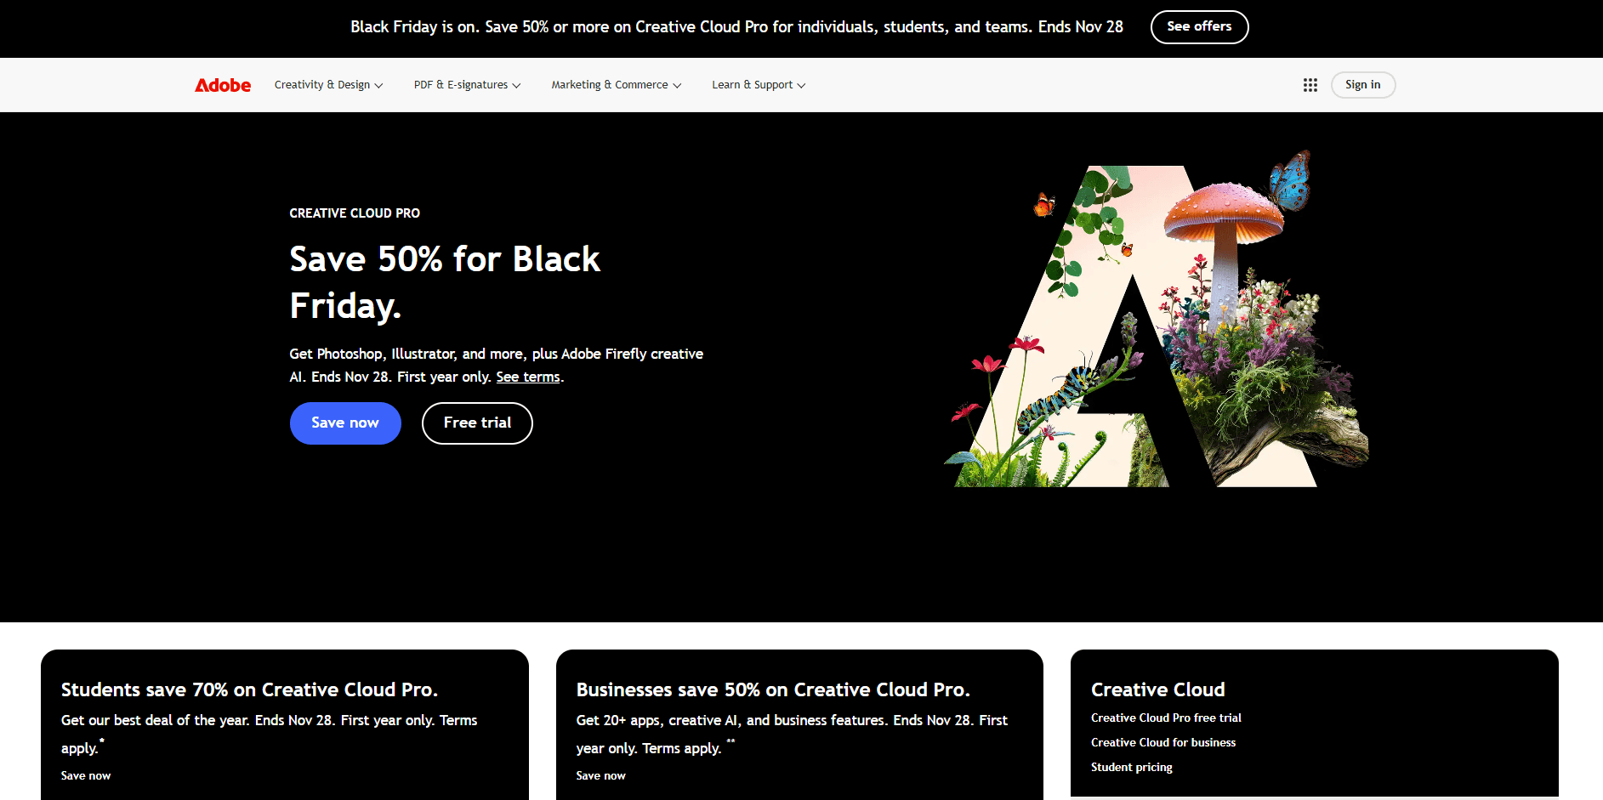Click the Creative Cloud card heading
This screenshot has width=1603, height=800.
[1157, 689]
